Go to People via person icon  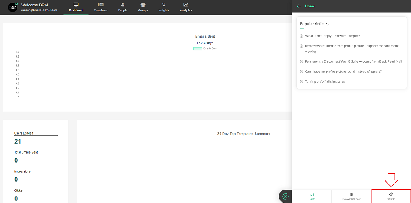pos(123,5)
